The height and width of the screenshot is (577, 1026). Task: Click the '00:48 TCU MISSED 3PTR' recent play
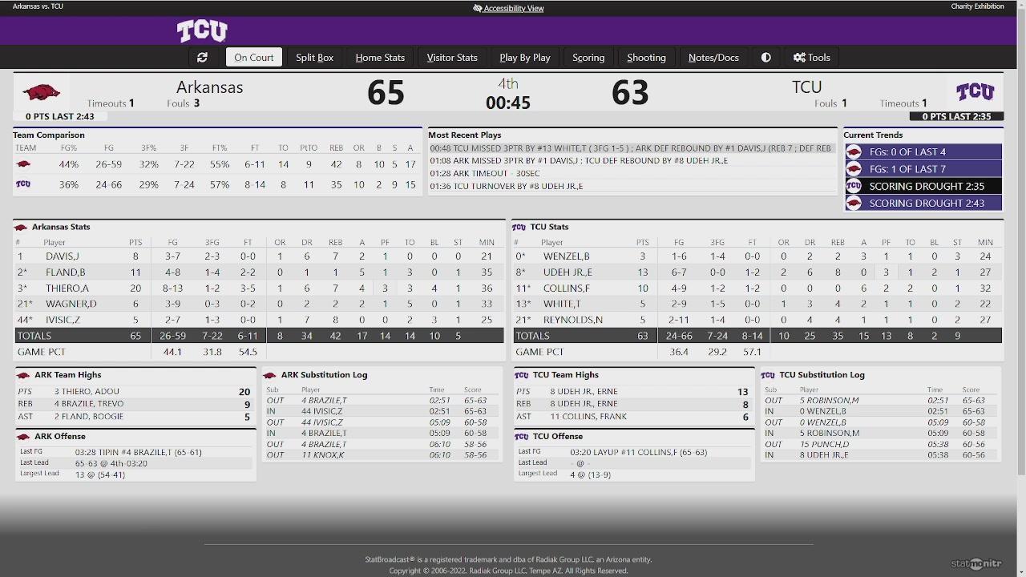632,148
